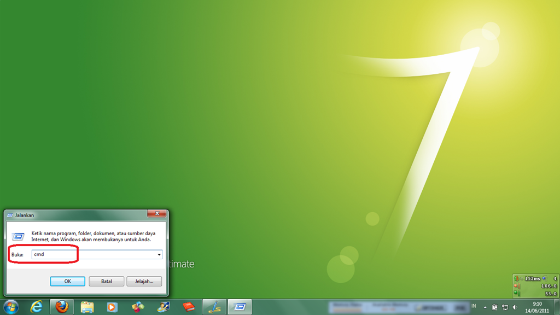560x315 pixels.
Task: Switch to Firefox in the taskbar
Action: point(62,307)
